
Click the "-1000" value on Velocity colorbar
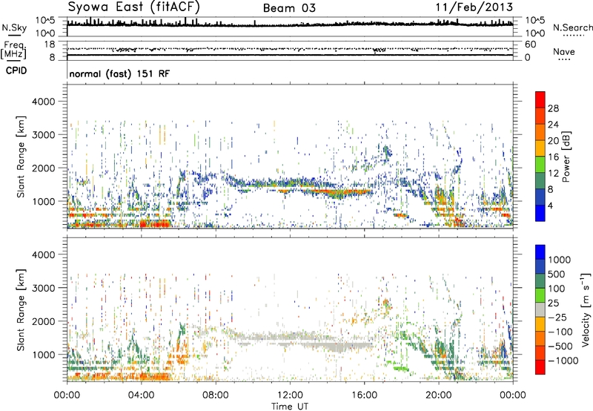[563, 361]
